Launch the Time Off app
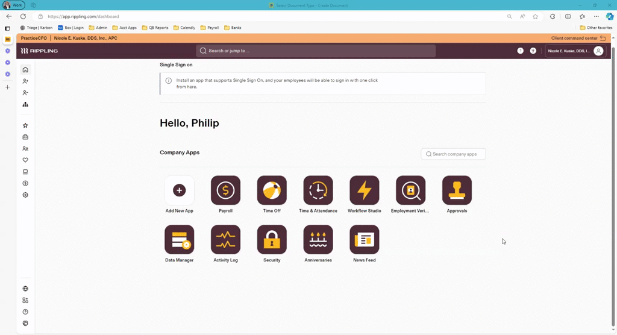Screen dimensions: 617x335 (x=272, y=190)
